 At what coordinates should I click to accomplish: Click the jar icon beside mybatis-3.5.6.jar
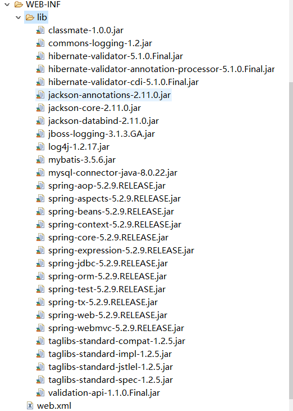40,160
